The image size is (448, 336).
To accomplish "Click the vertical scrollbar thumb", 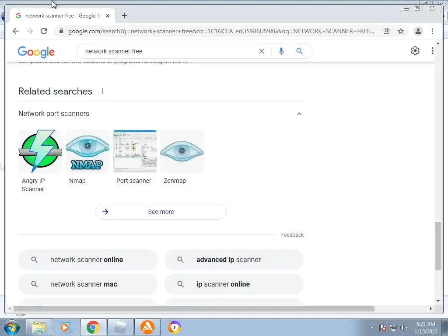I will point(438,246).
